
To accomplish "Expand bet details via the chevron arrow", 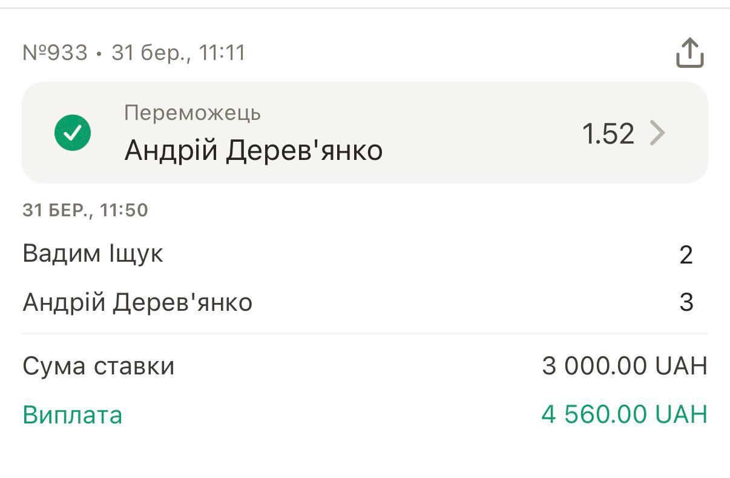I will pos(657,133).
